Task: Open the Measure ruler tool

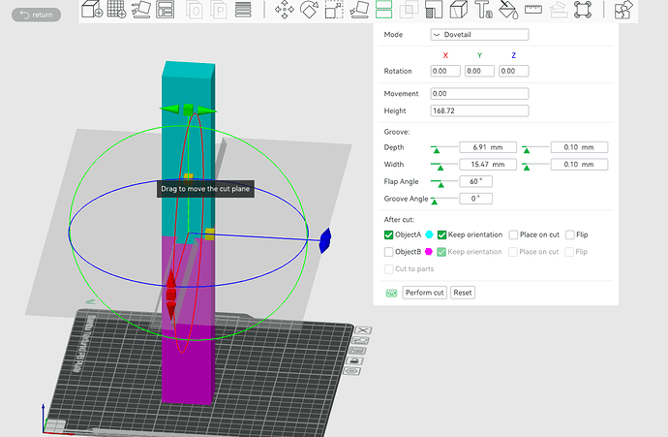Action: (533, 9)
